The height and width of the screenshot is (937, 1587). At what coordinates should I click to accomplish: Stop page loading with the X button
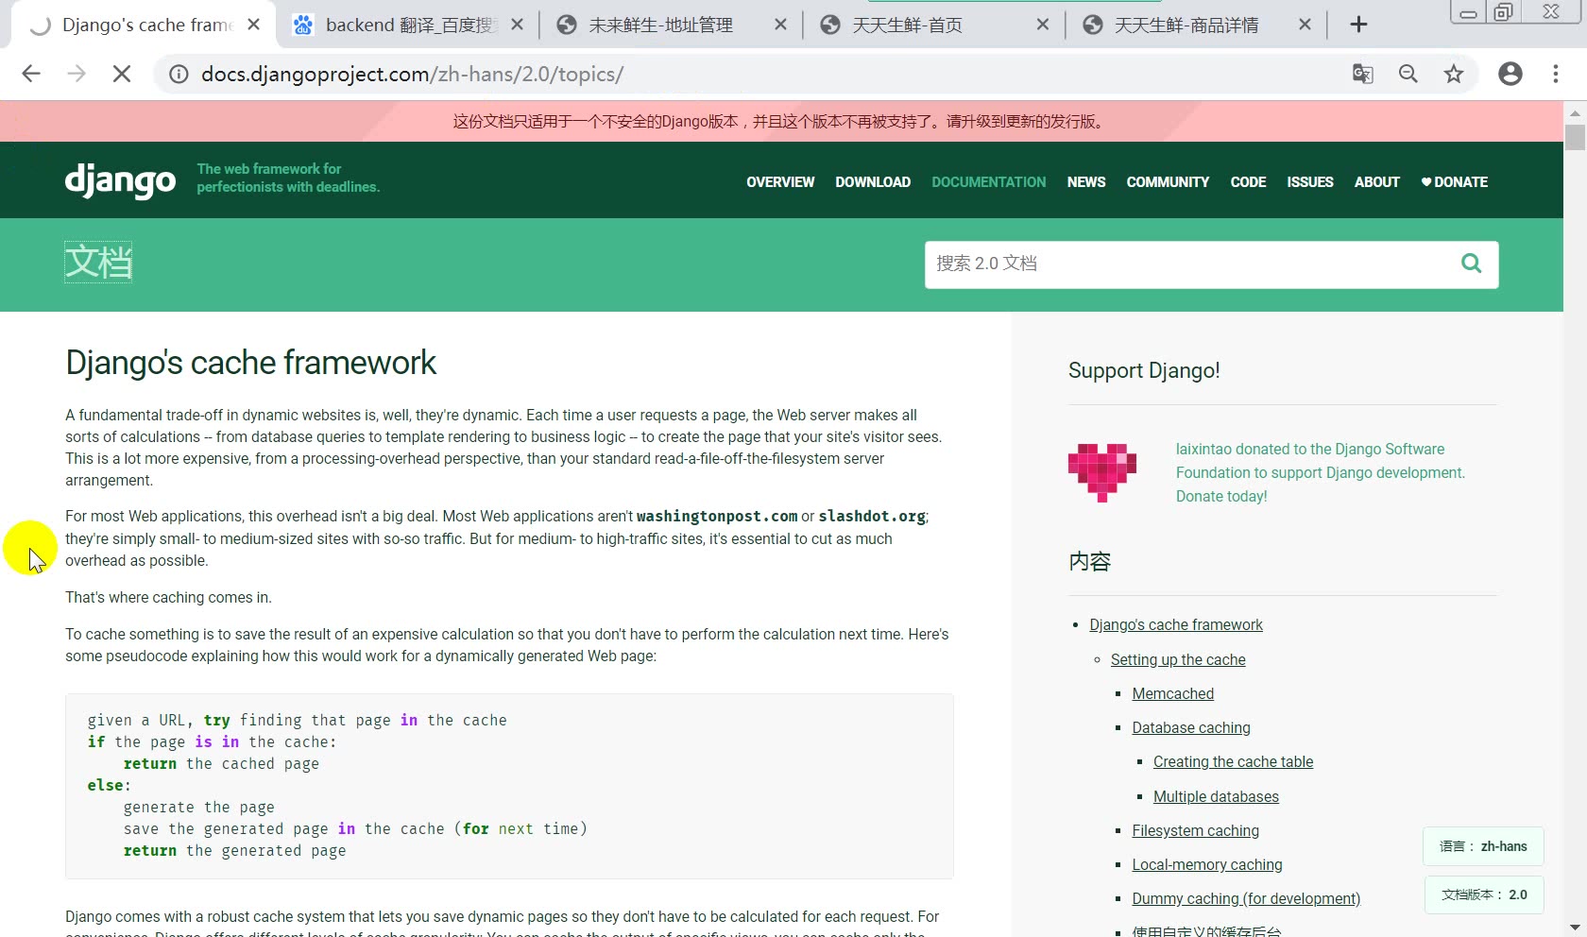click(x=122, y=74)
